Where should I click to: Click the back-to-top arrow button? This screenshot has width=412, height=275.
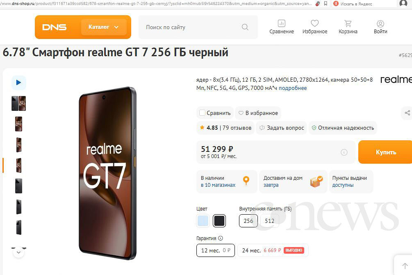[x=405, y=266]
